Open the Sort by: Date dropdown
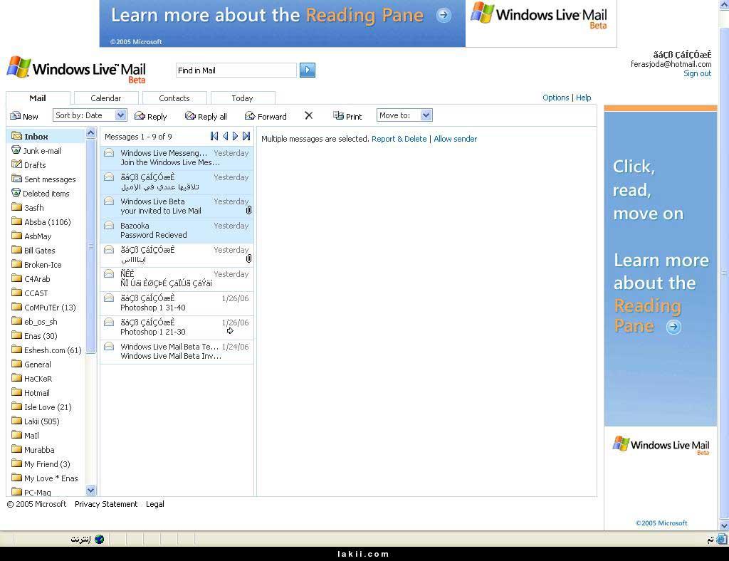The image size is (729, 561). click(90, 115)
